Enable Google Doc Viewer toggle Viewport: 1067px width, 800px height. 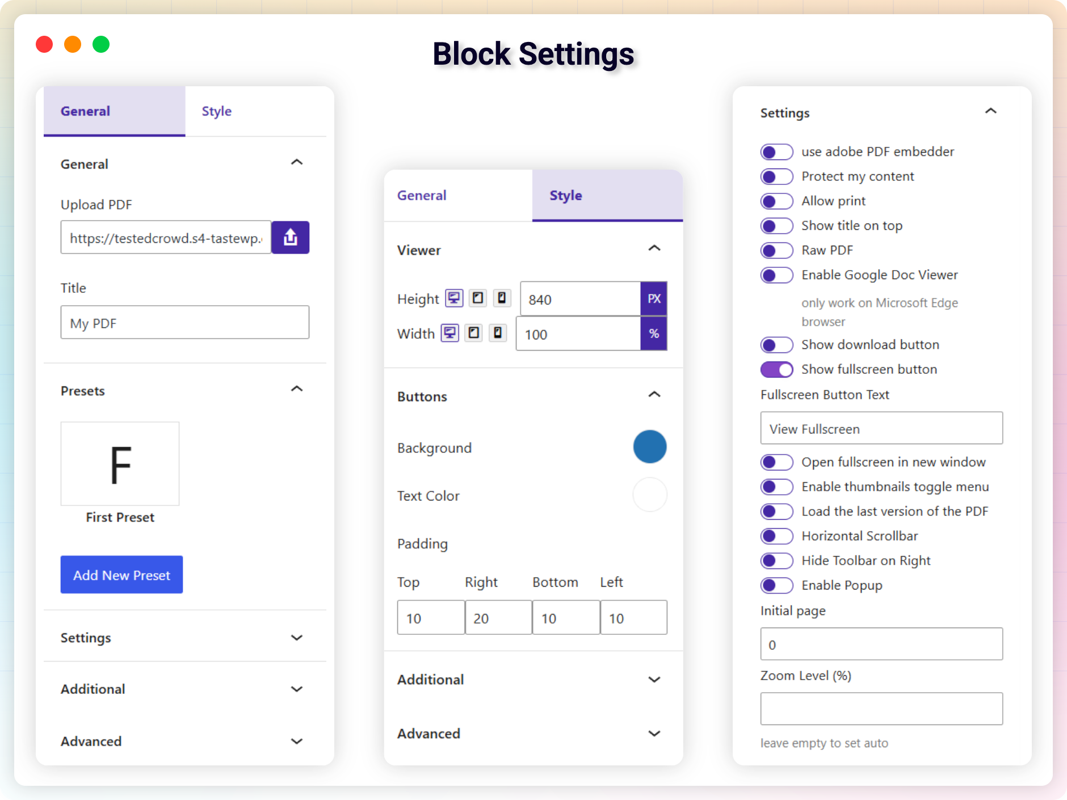776,275
